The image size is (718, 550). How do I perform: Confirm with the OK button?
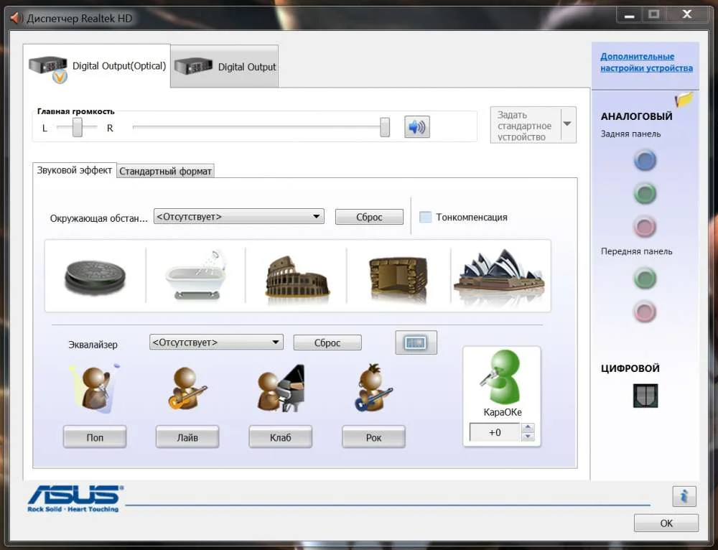pyautogui.click(x=666, y=523)
